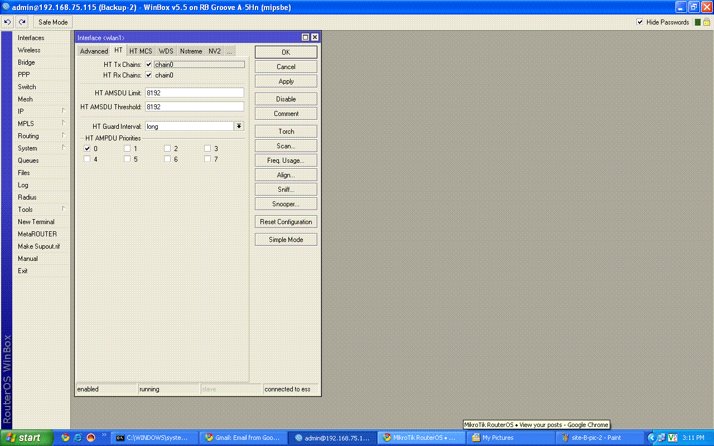Click the Redo arrow icon

pyautogui.click(x=22, y=22)
